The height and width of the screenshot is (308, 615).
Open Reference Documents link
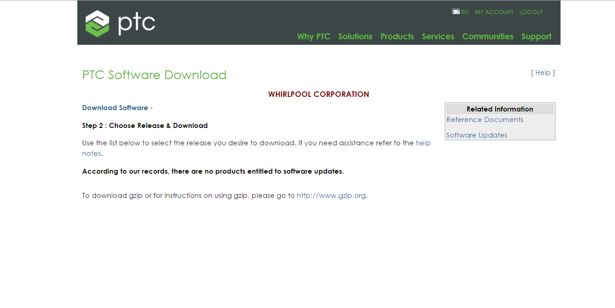[485, 120]
